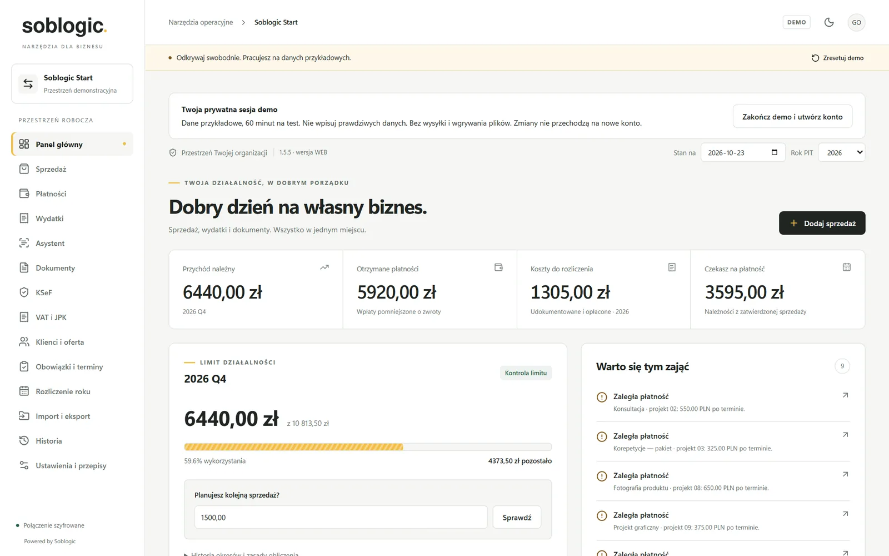Viewport: 889px width, 556px height.
Task: Click the Dodaj sprzedaż button
Action: point(822,223)
